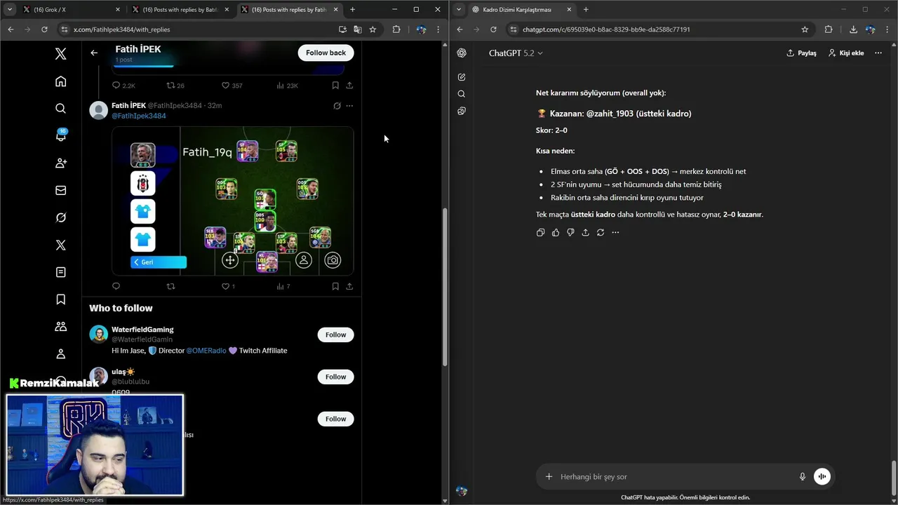Screen dimensions: 898x505
Task: Open the Bookmarks icon in X sidebar
Action: click(x=61, y=299)
